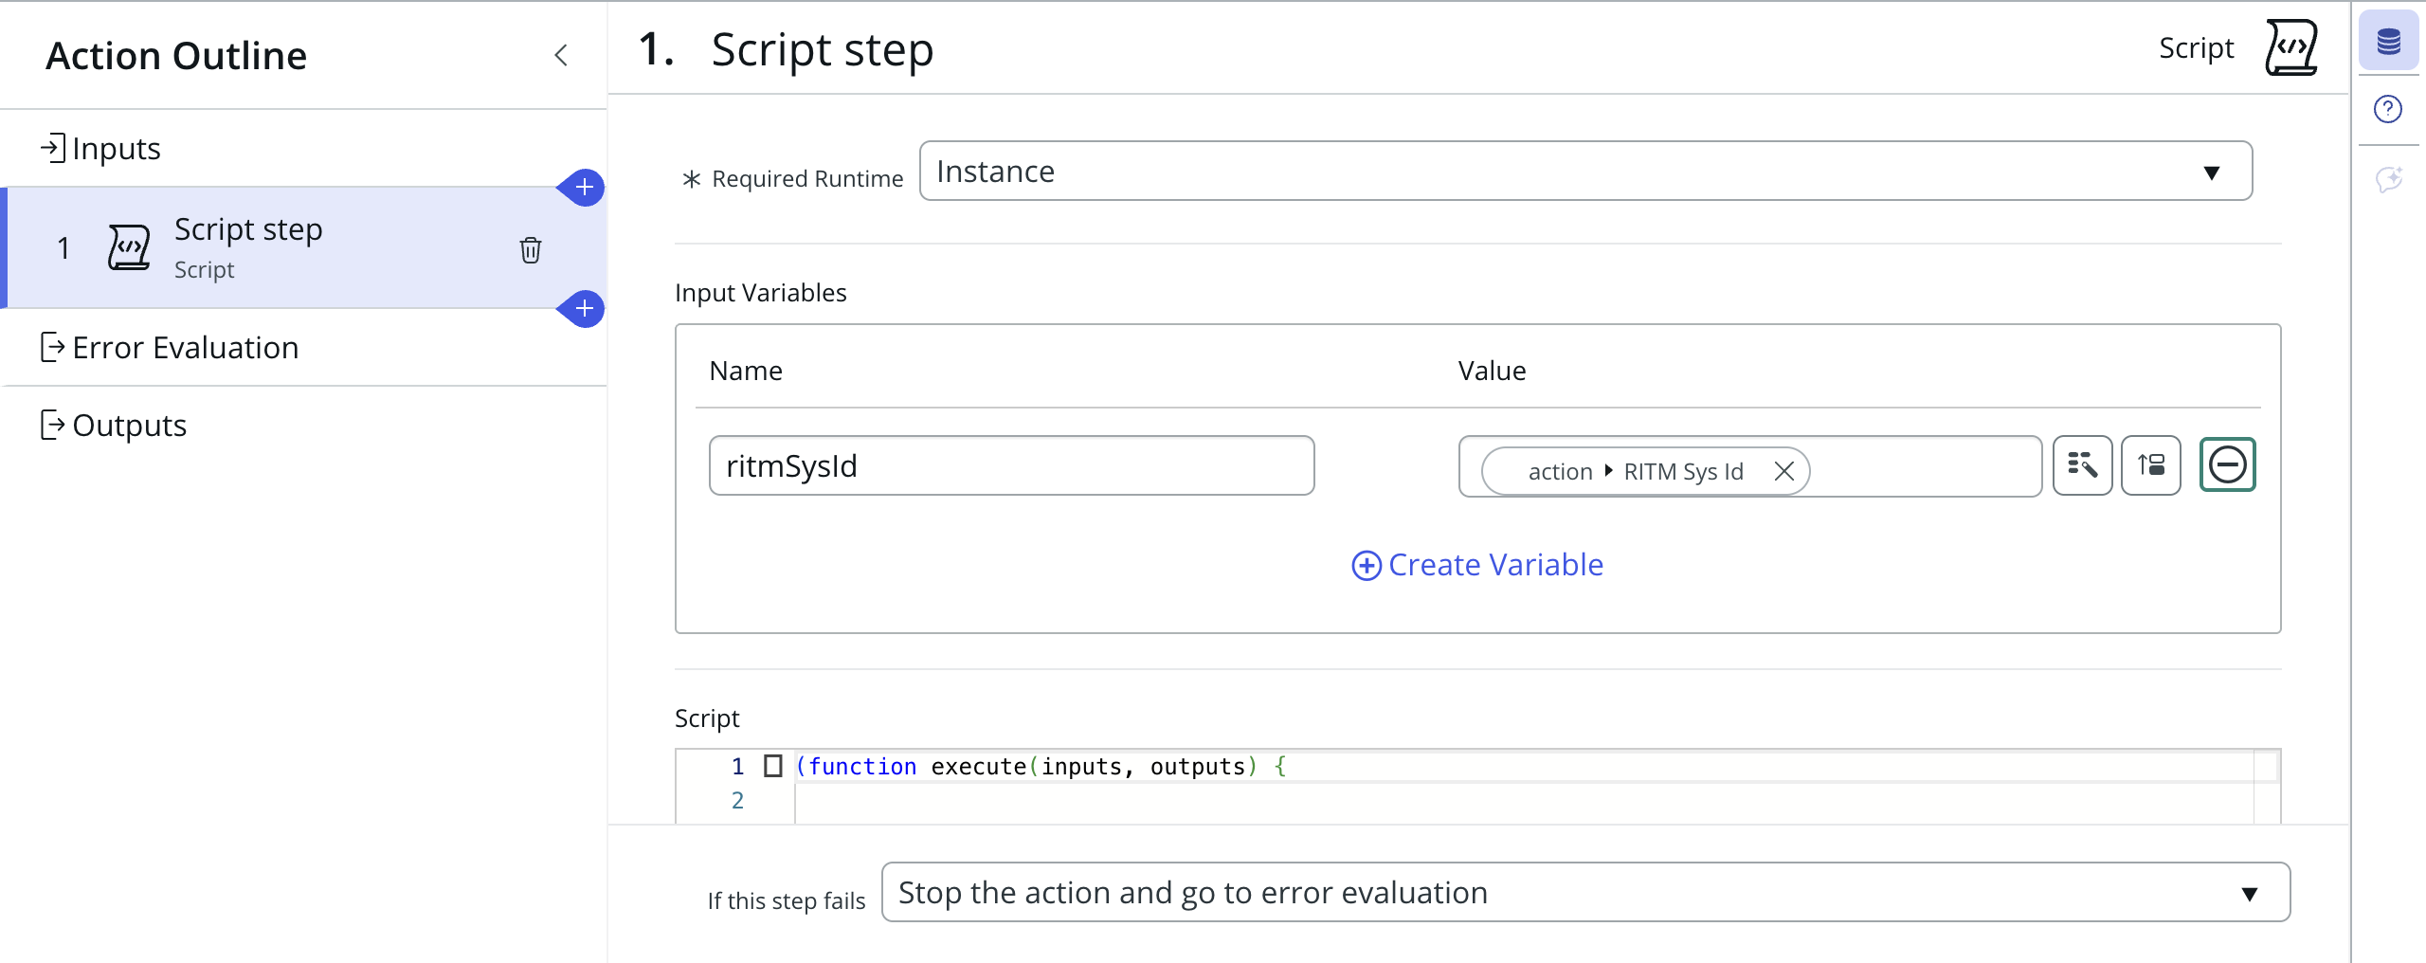Click the transform function icon beside value
The width and height of the screenshot is (2426, 963).
click(x=2150, y=465)
